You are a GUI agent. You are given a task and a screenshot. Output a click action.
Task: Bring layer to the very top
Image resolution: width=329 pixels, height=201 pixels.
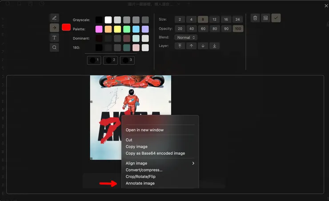(x=180, y=46)
